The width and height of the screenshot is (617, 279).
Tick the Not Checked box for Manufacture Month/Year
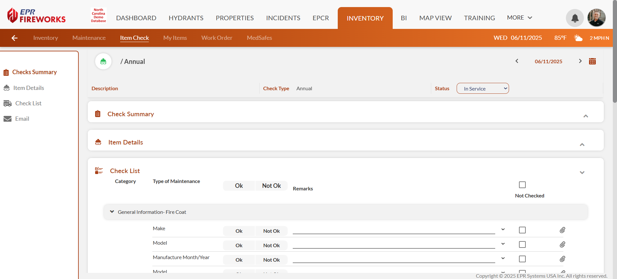tap(522, 259)
